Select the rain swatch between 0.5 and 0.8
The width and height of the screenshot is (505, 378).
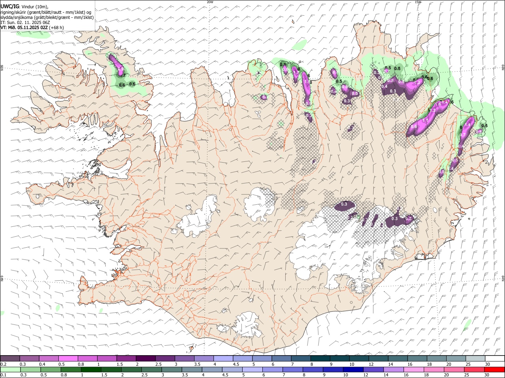click(51, 369)
